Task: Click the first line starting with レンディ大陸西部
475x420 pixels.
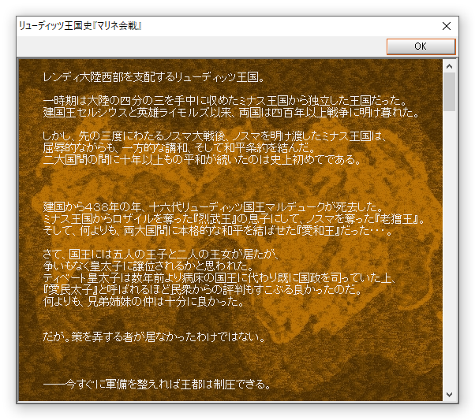Action: tap(154, 77)
